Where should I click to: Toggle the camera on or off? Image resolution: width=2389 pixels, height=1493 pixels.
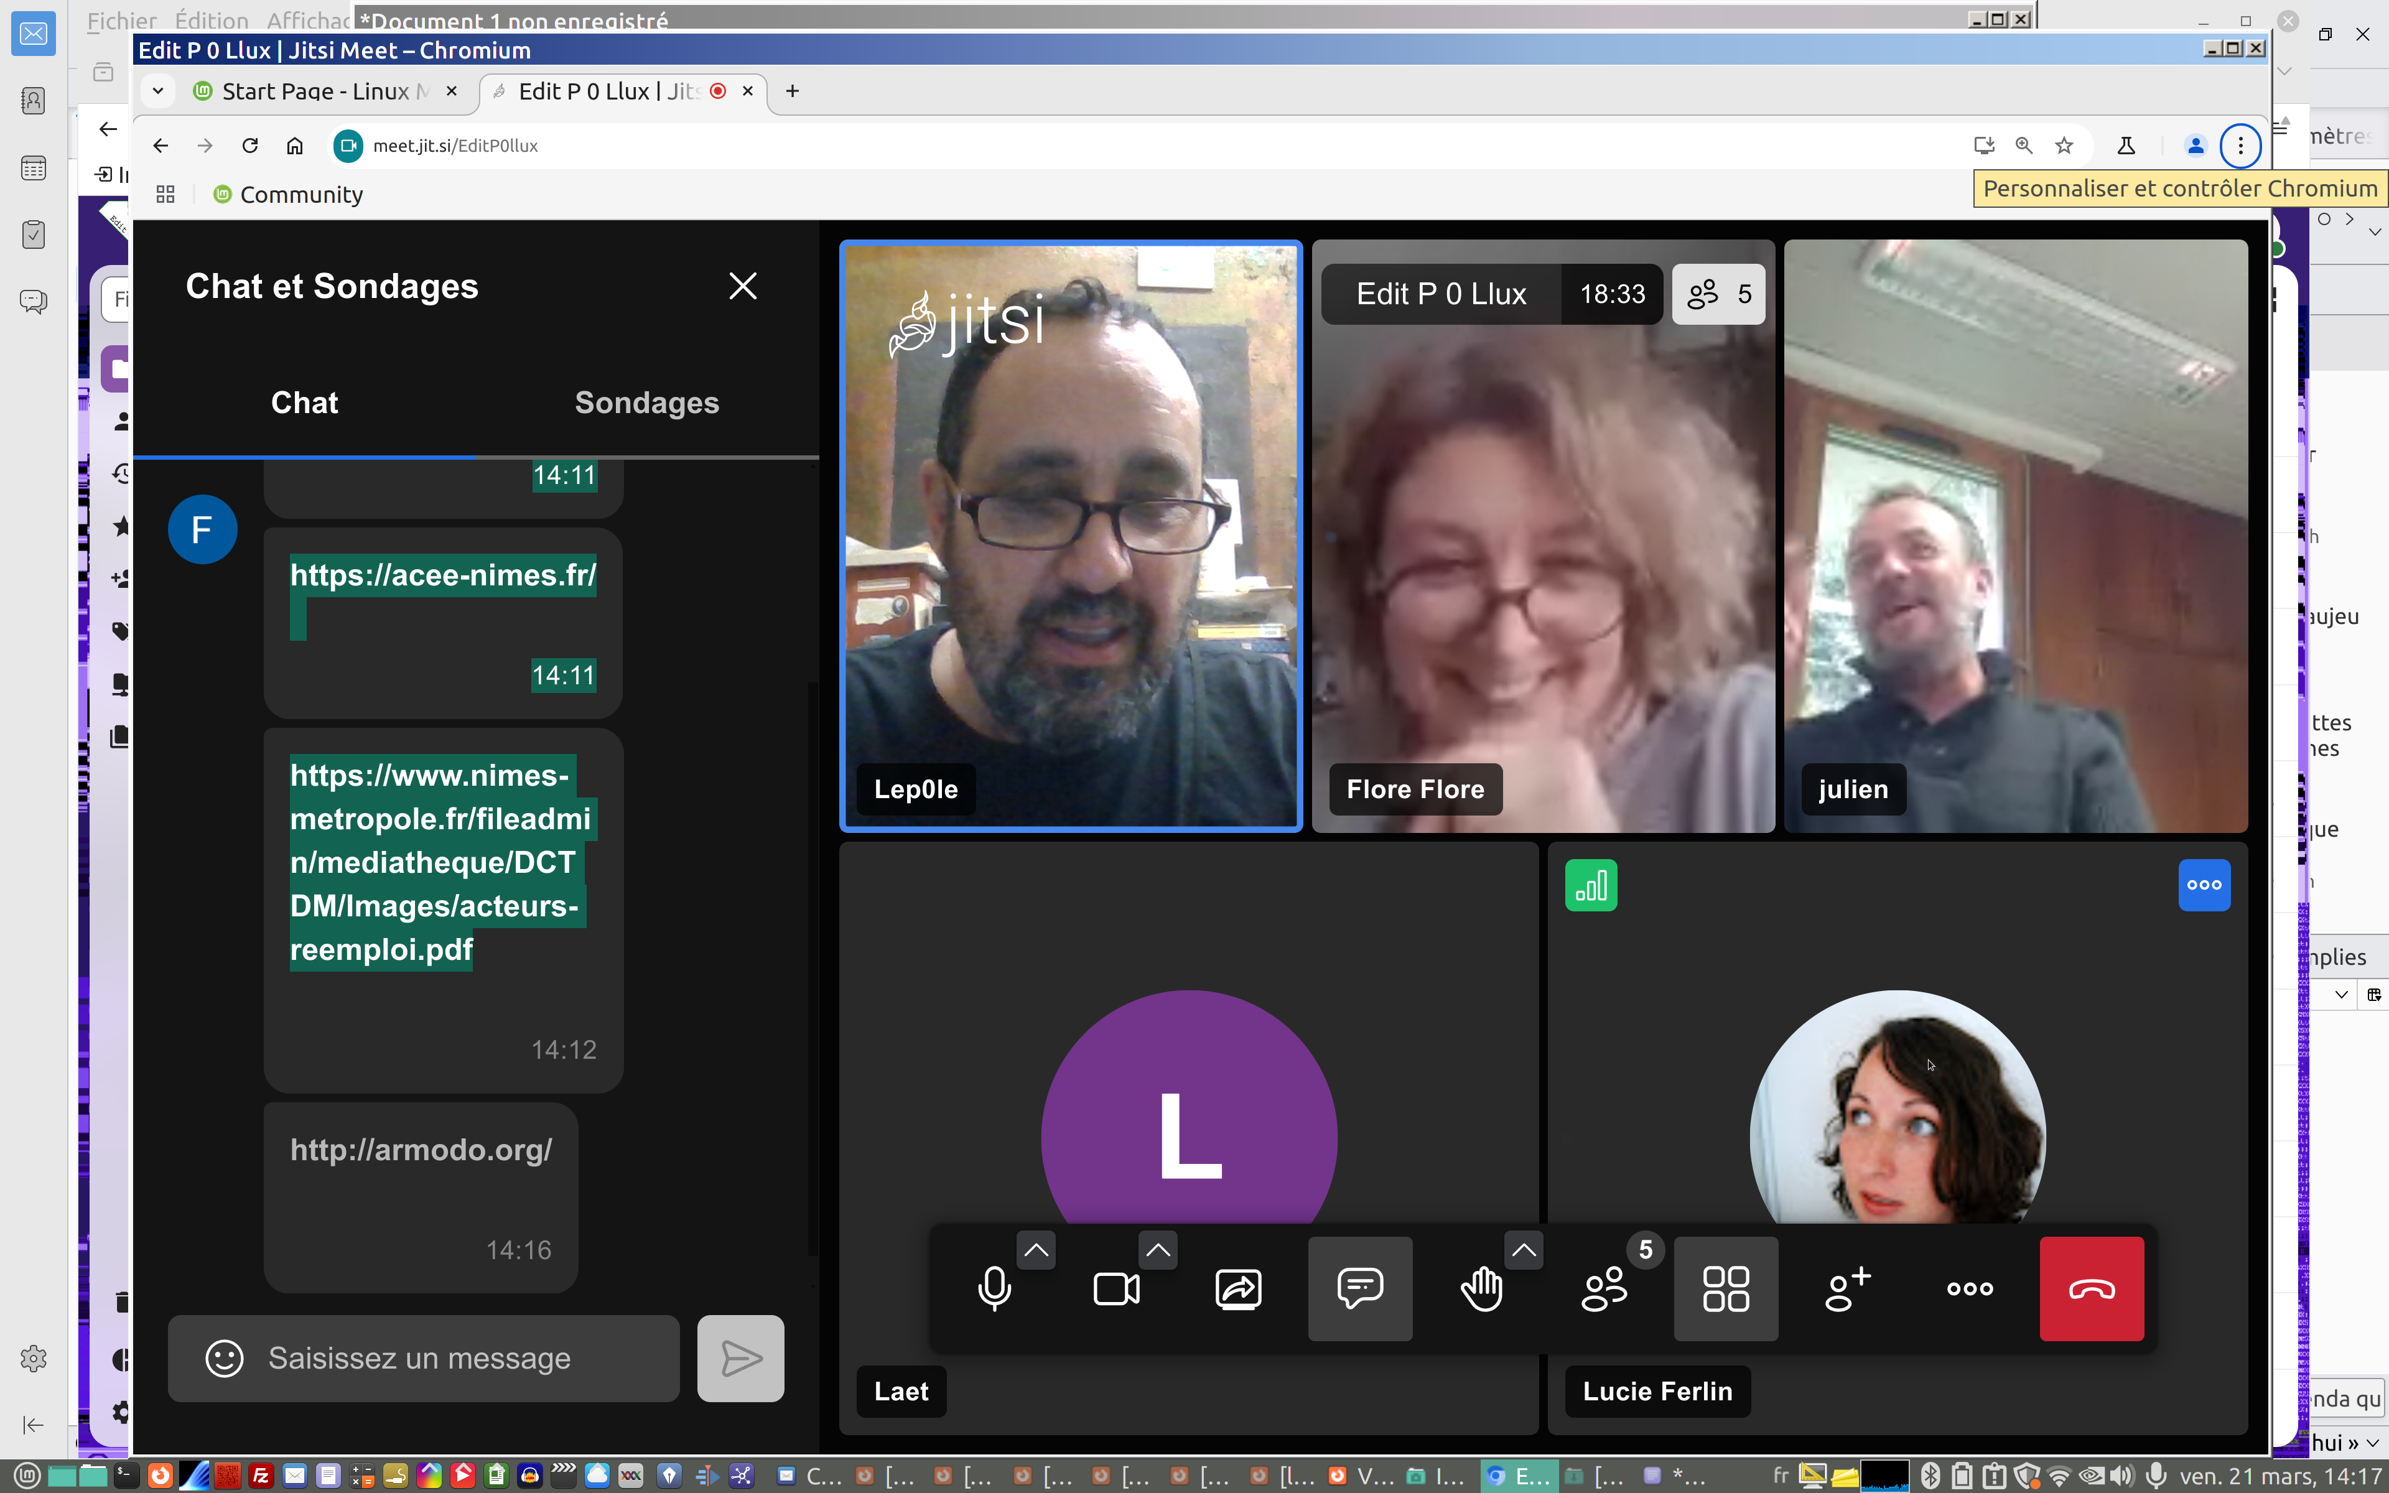[1115, 1288]
